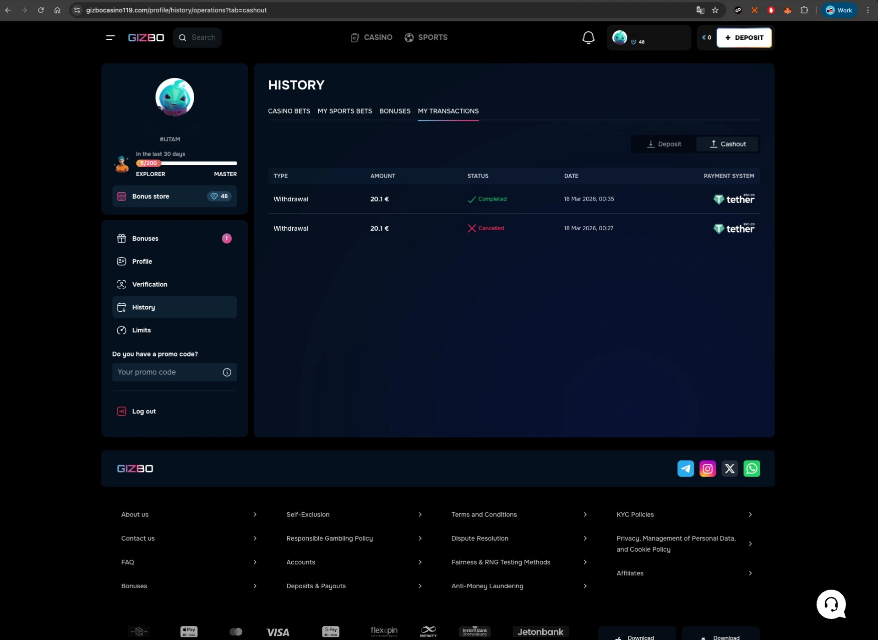Expand the FAQ footer chevron
Viewport: 878px width, 640px height.
point(255,562)
